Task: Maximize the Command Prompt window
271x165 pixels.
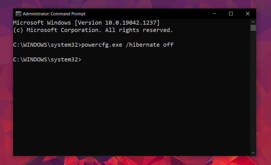Action: point(231,14)
